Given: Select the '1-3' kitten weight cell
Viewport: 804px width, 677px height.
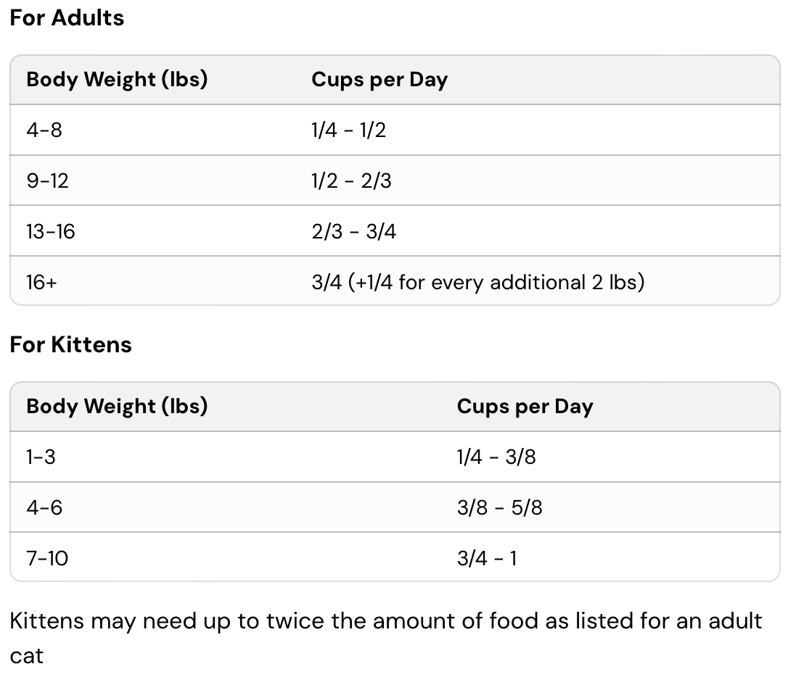Looking at the screenshot, I should 41,457.
